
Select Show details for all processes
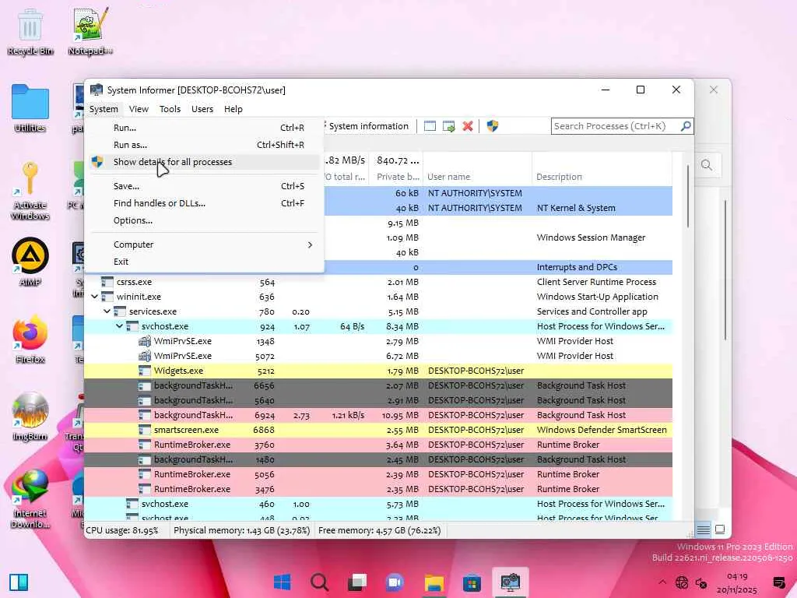205,162
